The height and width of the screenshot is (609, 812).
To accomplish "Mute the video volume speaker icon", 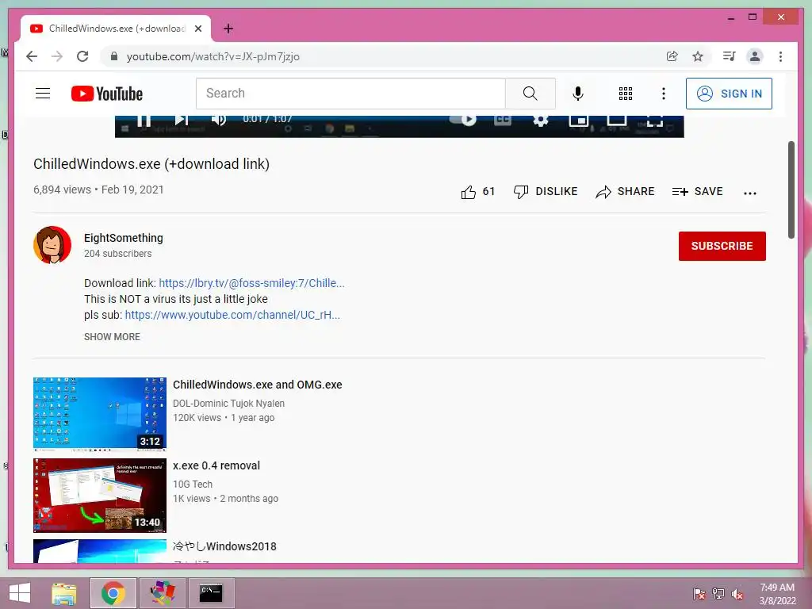I will pyautogui.click(x=219, y=121).
